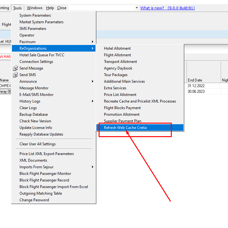
Task: Click the End Date column header
Action: [x=195, y=80]
